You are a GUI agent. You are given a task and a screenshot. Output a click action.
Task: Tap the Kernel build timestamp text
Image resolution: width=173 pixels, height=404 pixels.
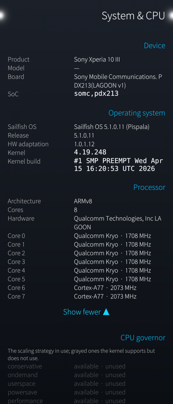coord(118,165)
